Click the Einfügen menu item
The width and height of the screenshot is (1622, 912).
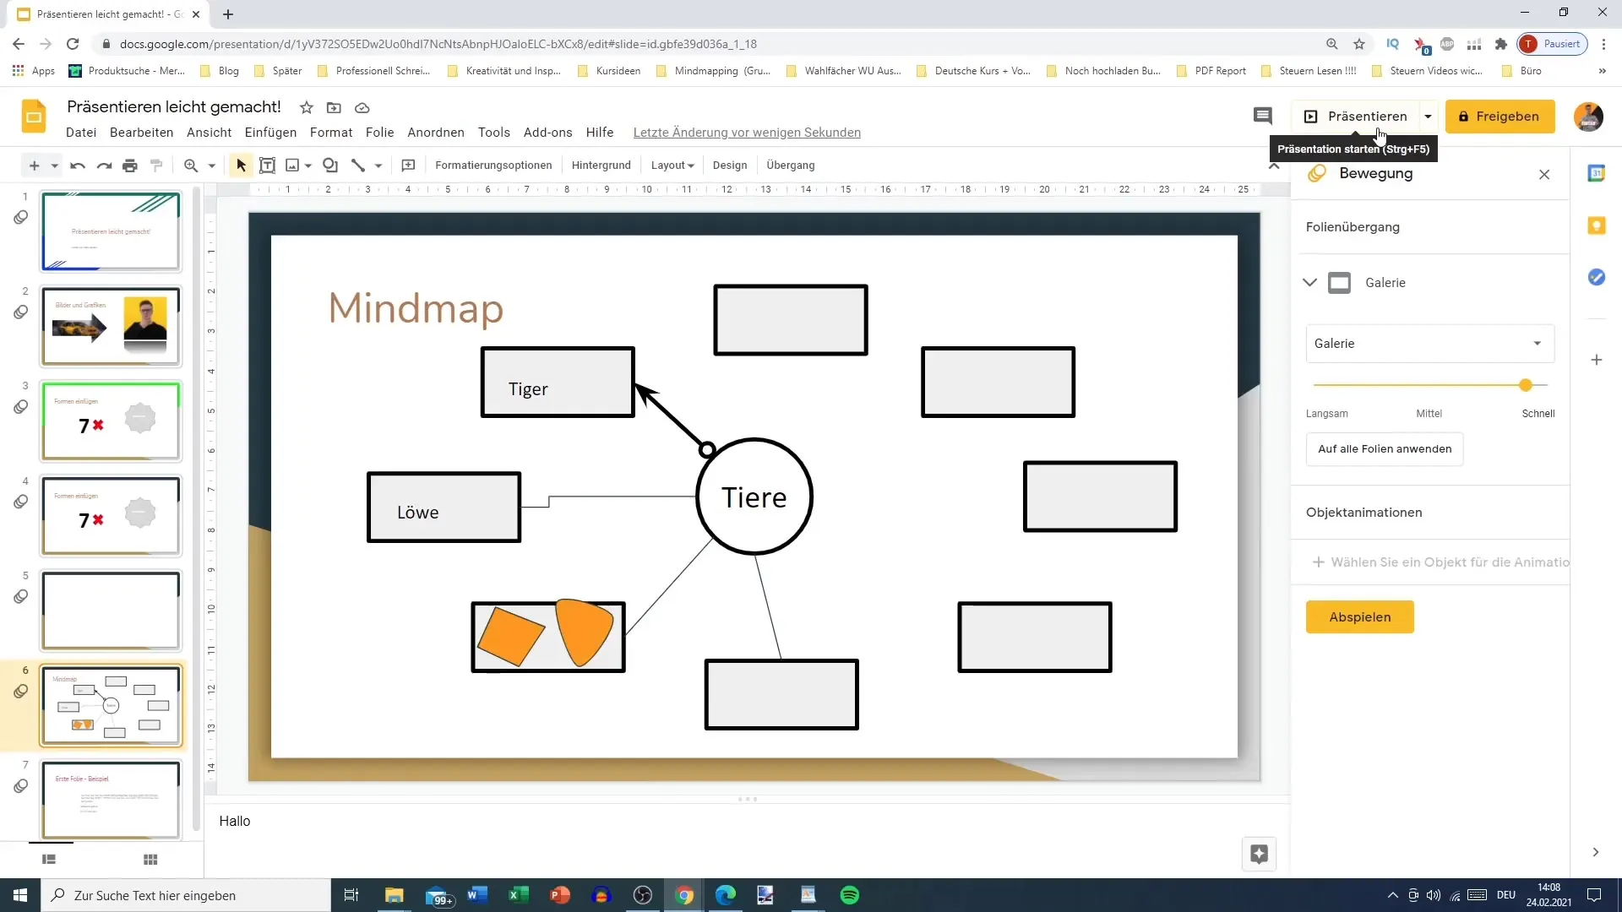coord(270,133)
